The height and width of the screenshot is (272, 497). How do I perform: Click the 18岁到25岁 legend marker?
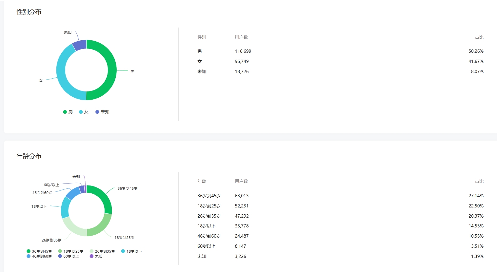coord(60,251)
